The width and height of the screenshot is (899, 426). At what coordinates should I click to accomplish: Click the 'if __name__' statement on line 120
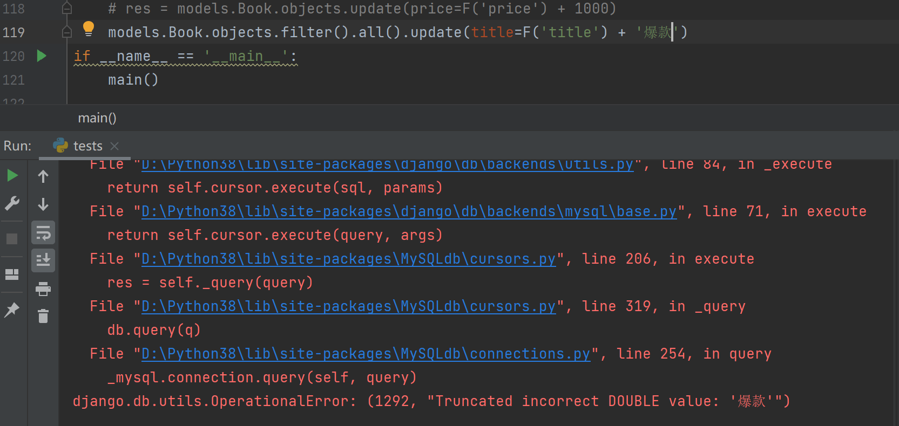click(x=185, y=56)
